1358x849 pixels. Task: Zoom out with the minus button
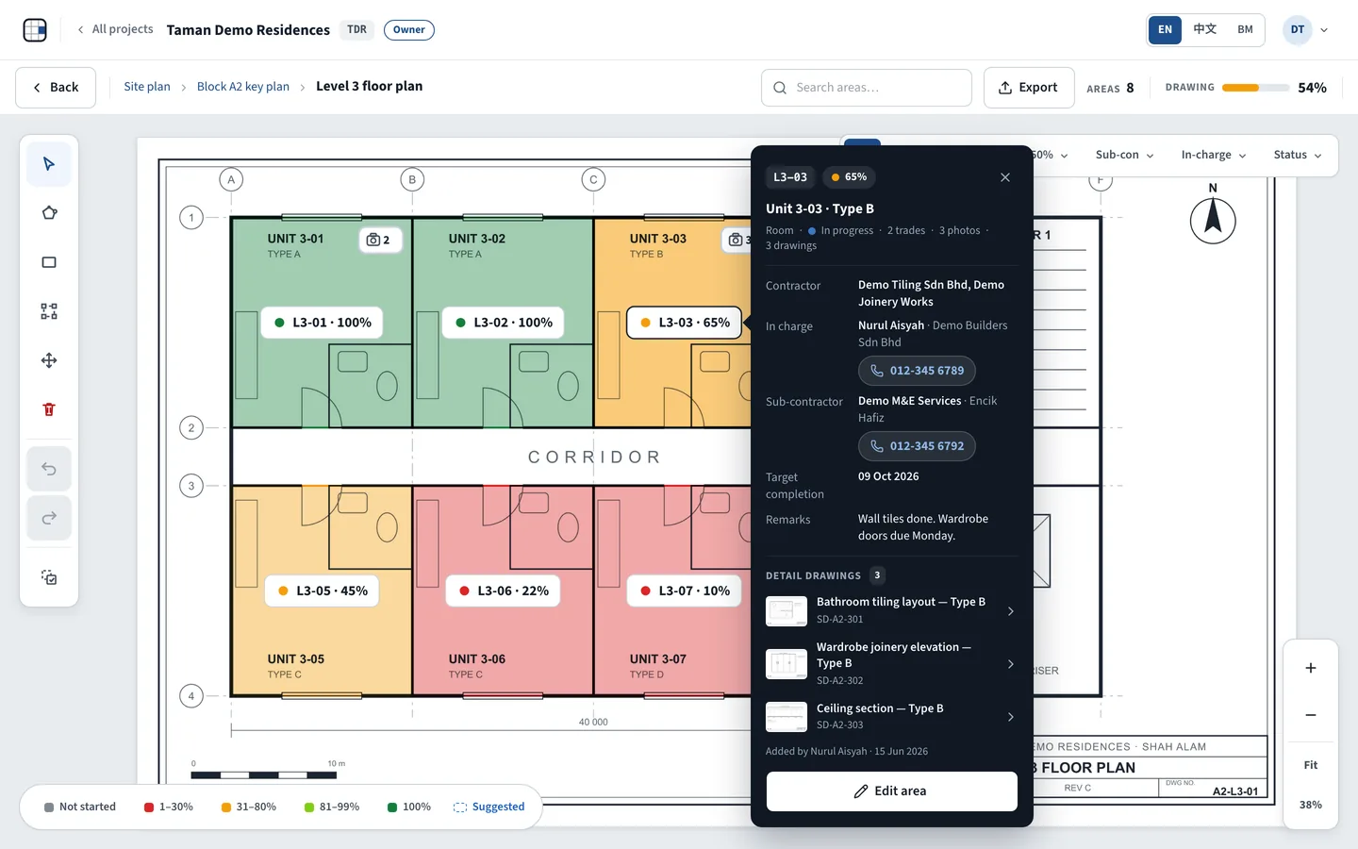(1311, 715)
